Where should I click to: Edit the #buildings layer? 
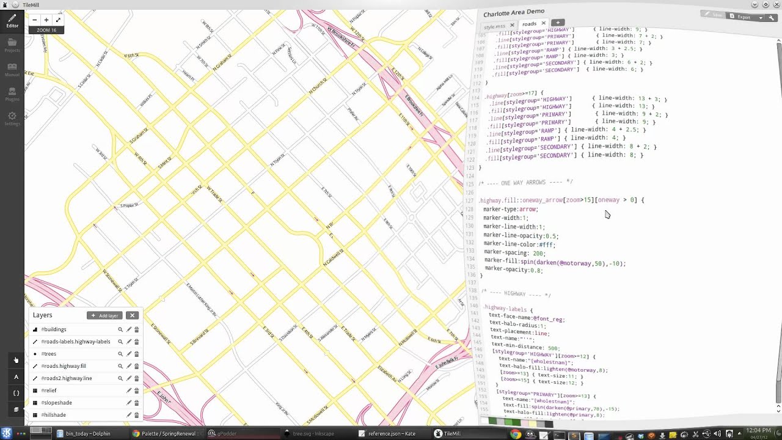point(129,329)
